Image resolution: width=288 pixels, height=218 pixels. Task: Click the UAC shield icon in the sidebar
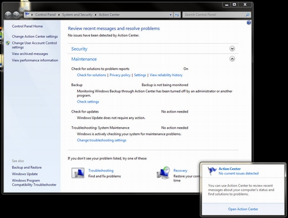coord(8,43)
